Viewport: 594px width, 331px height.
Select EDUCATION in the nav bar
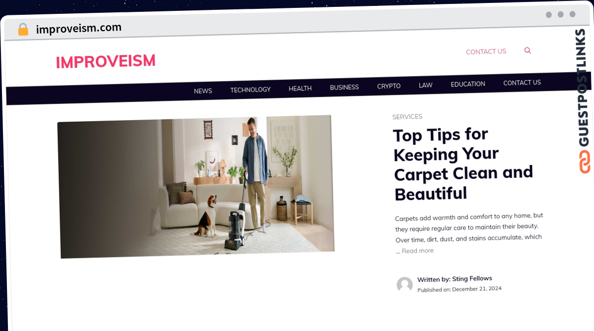pyautogui.click(x=468, y=84)
